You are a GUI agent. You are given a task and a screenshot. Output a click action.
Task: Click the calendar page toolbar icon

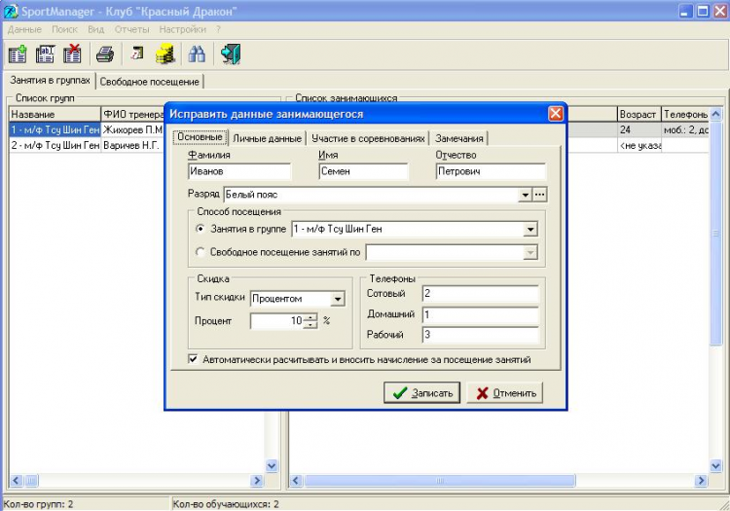click(x=137, y=54)
